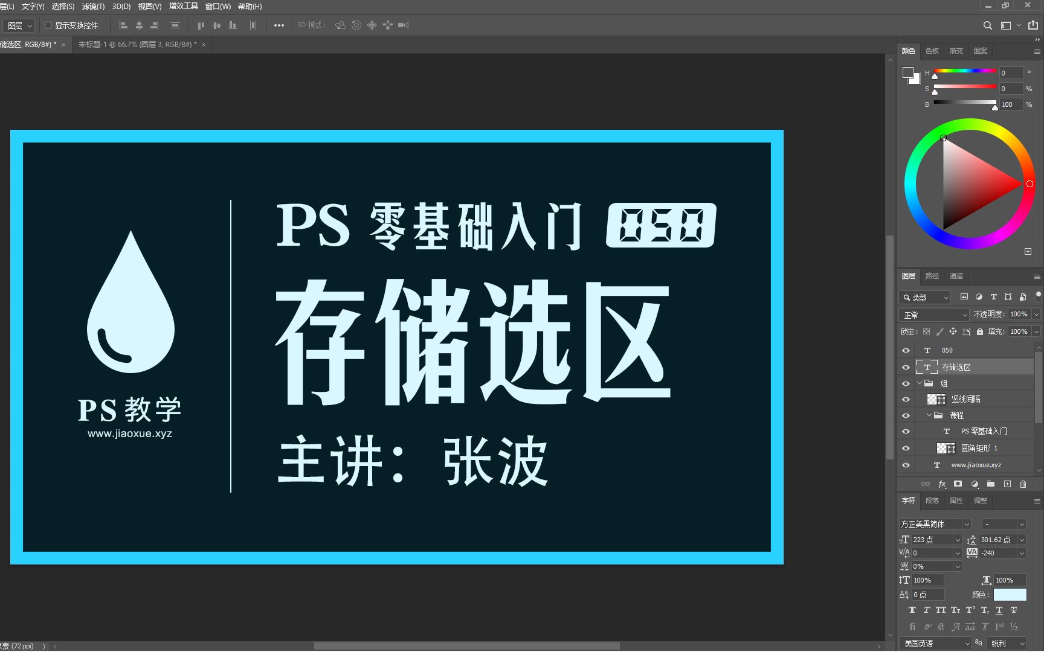The height and width of the screenshot is (652, 1044).
Task: Click the add layer mask icon
Action: click(x=958, y=484)
